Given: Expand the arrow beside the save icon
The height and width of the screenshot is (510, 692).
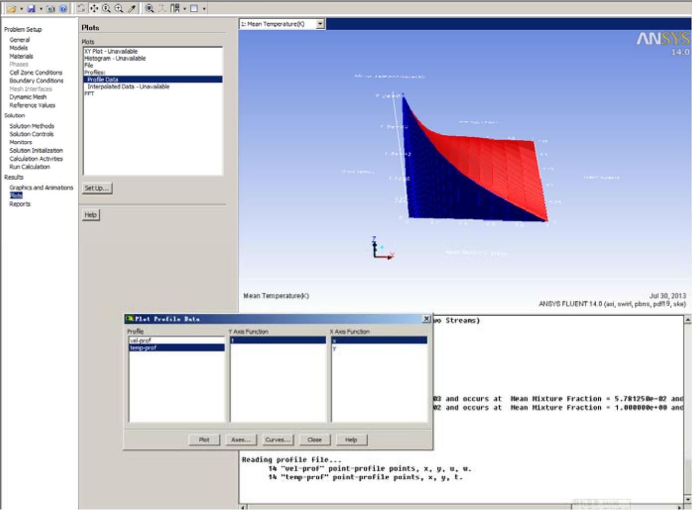Looking at the screenshot, I should [x=41, y=9].
